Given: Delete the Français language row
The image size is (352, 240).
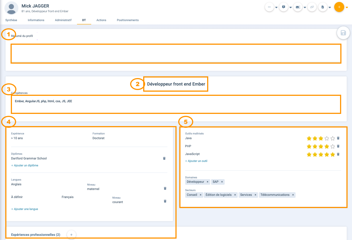Looking at the screenshot, I should click(165, 201).
